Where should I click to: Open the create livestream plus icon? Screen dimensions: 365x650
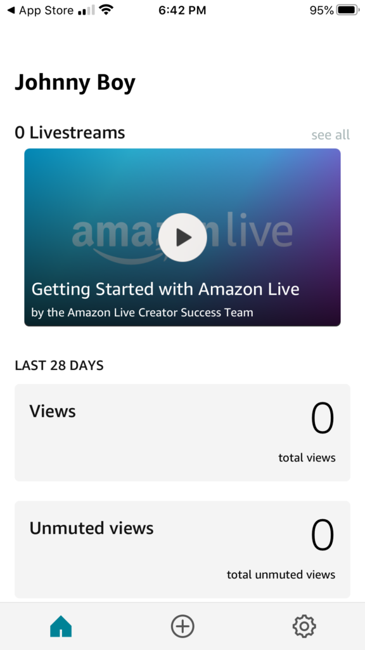click(182, 626)
